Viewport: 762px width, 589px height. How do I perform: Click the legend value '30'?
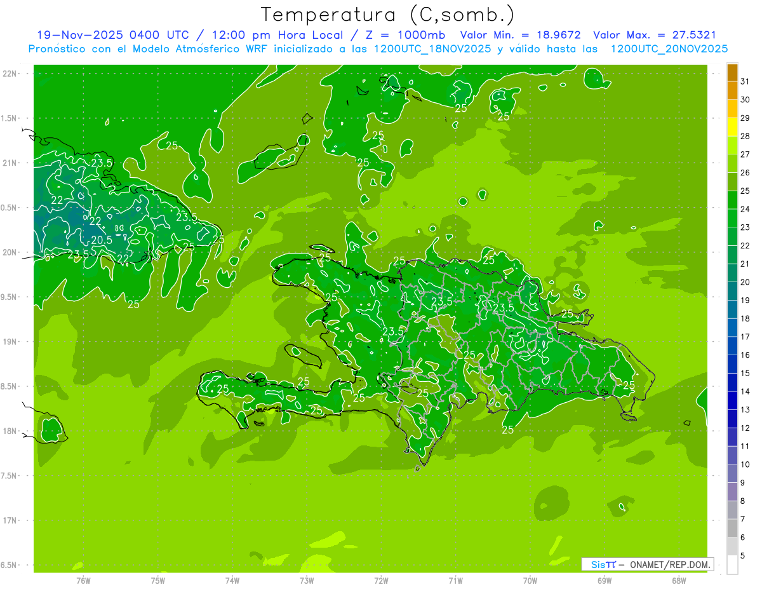click(745, 100)
